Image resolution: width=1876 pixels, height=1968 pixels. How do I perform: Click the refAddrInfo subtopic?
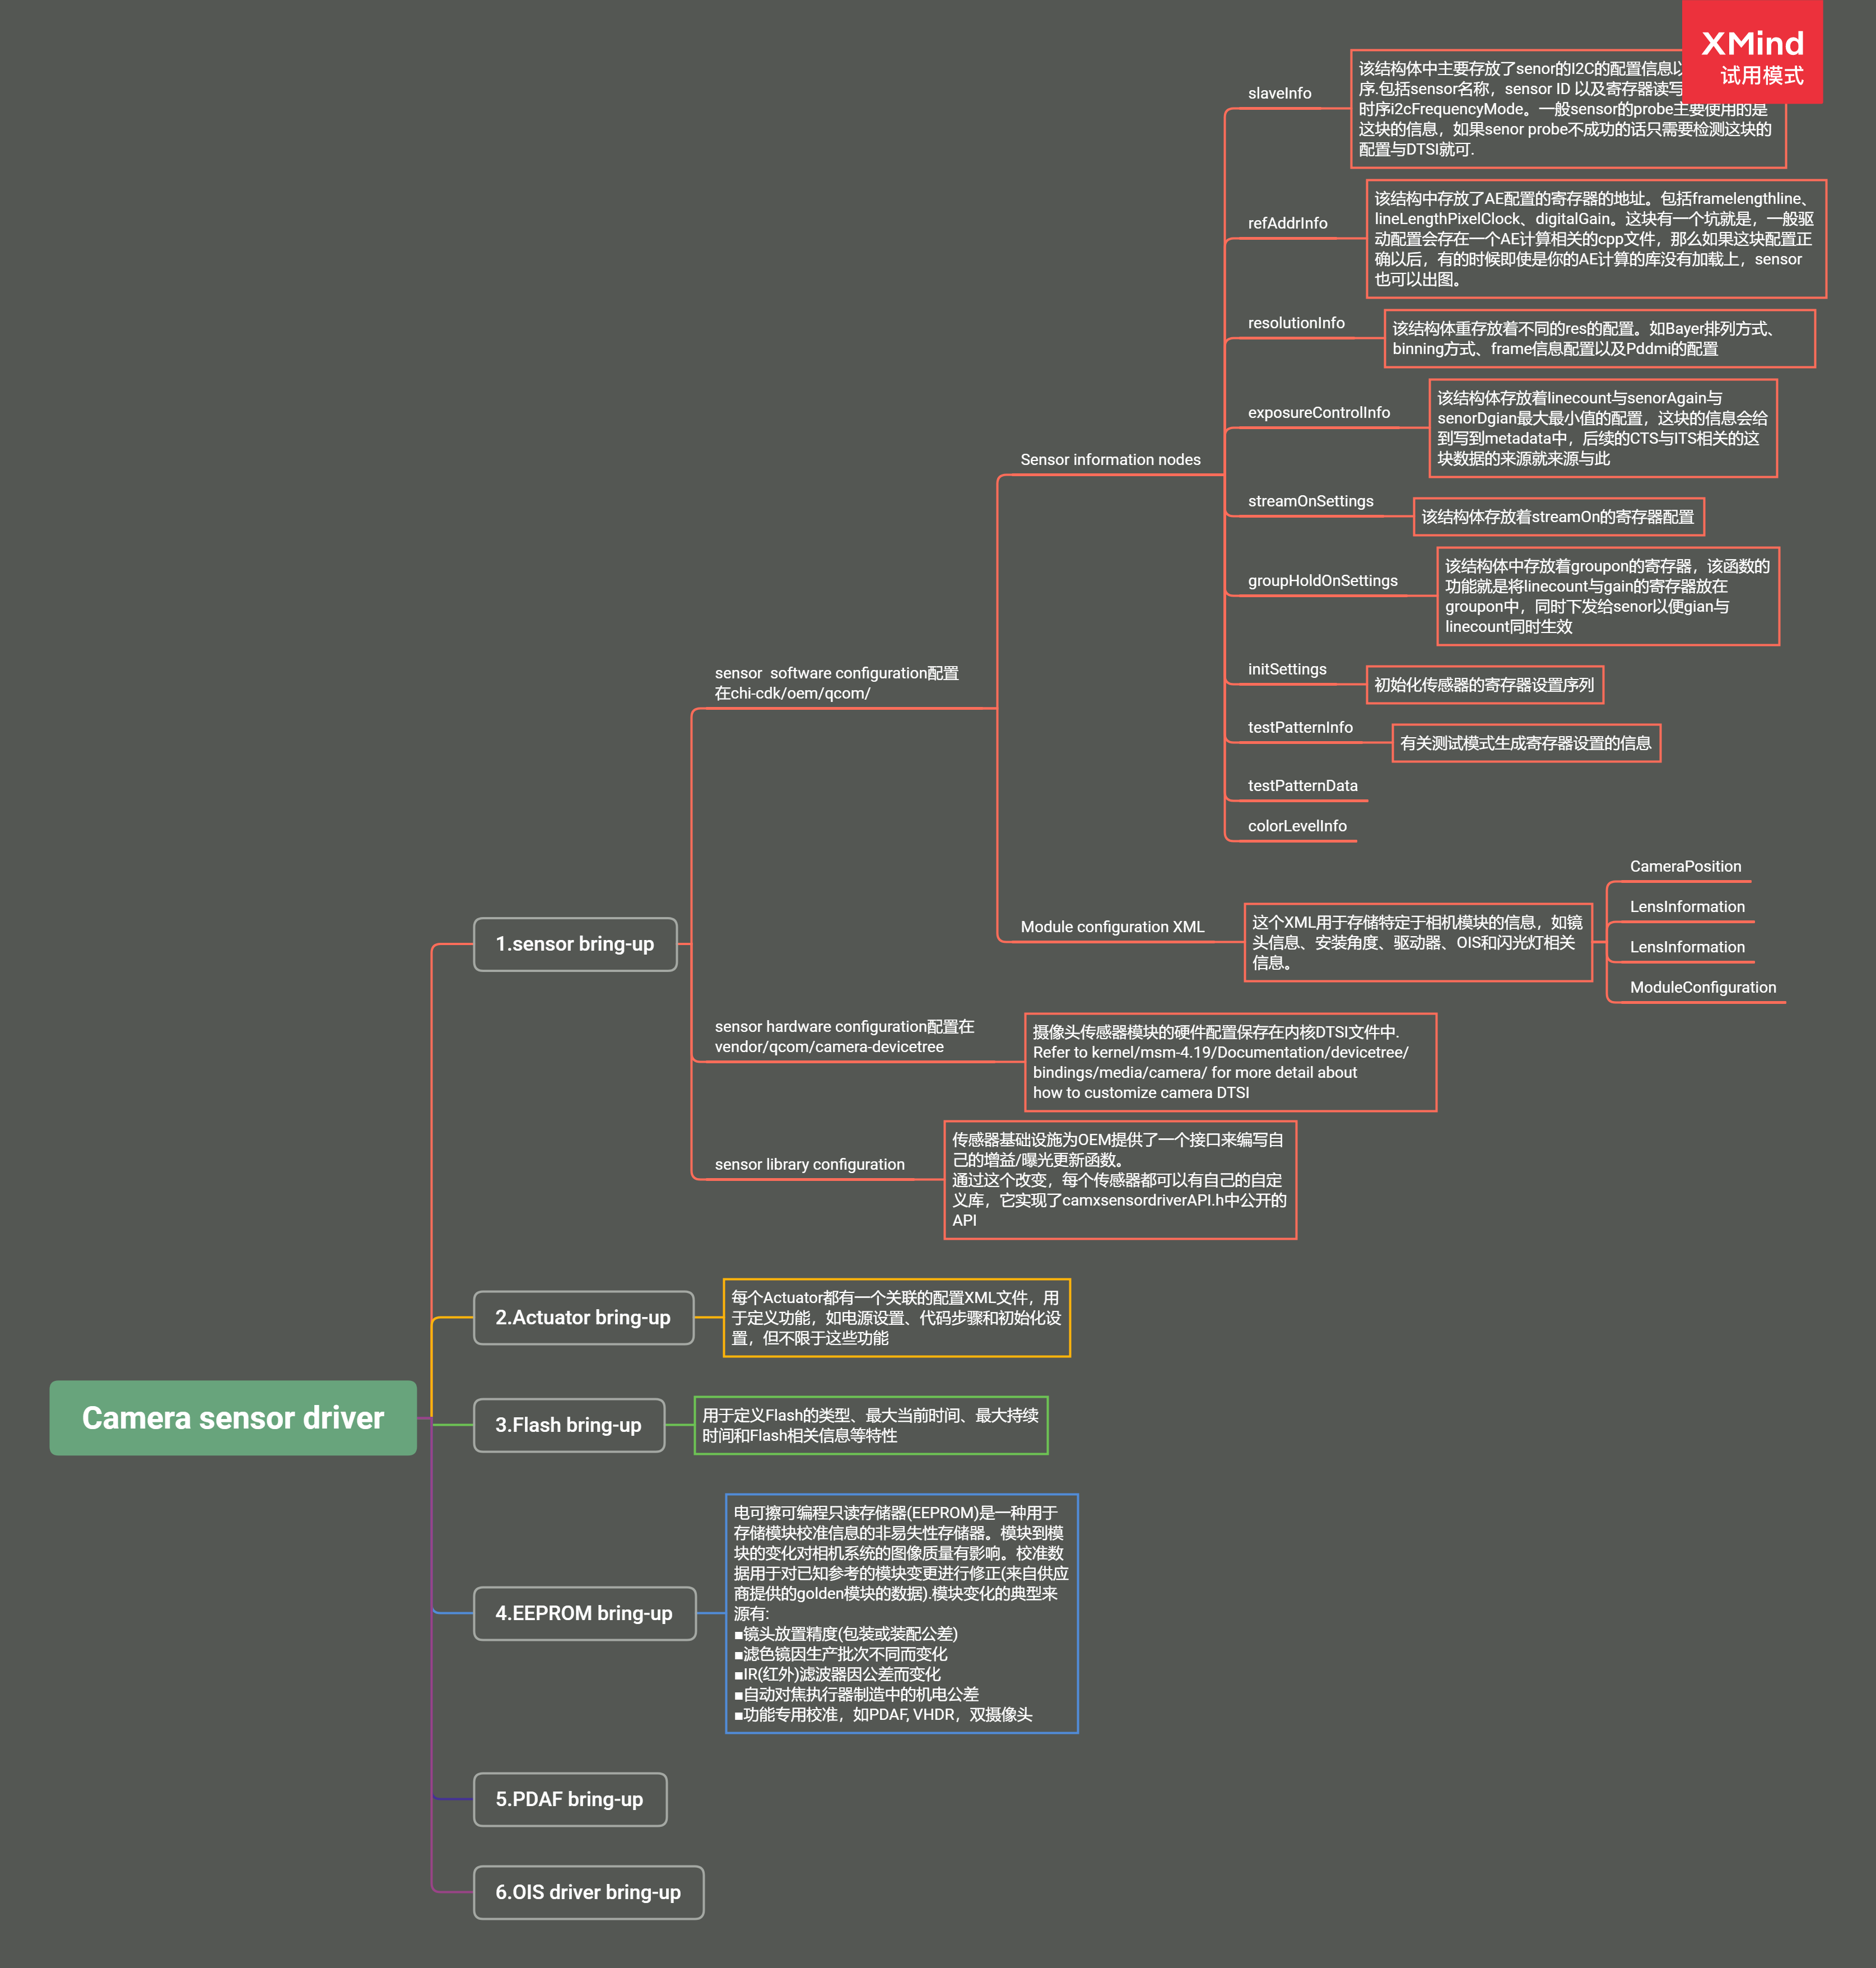coord(1287,224)
